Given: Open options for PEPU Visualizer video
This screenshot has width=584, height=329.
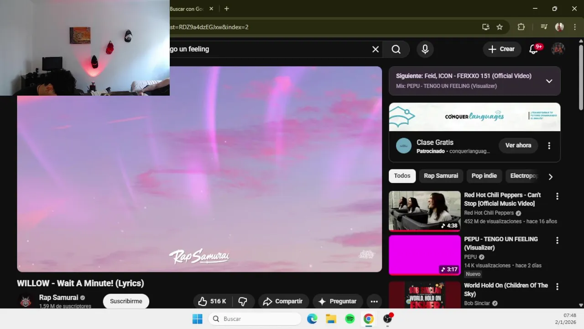Looking at the screenshot, I should (x=557, y=240).
